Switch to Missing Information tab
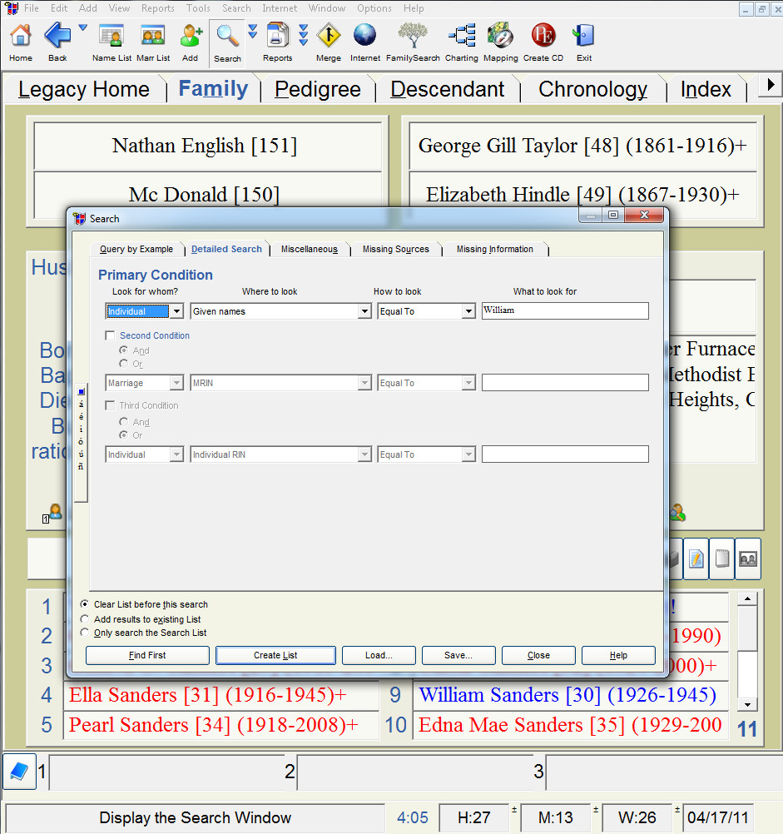Image resolution: width=783 pixels, height=834 pixels. 495,249
